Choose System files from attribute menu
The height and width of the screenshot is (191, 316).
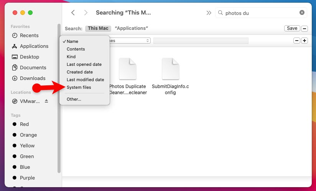[x=79, y=88]
